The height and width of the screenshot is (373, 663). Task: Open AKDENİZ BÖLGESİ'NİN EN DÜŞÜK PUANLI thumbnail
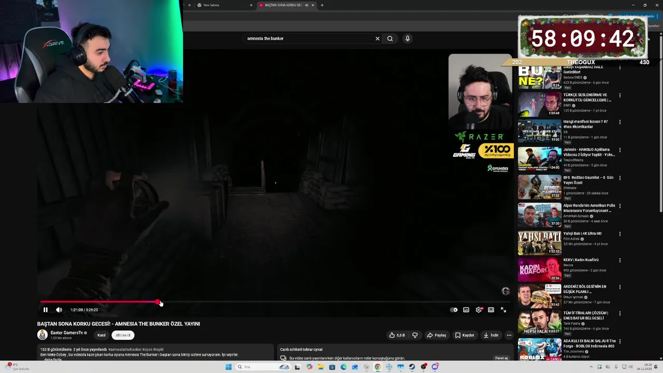539,296
